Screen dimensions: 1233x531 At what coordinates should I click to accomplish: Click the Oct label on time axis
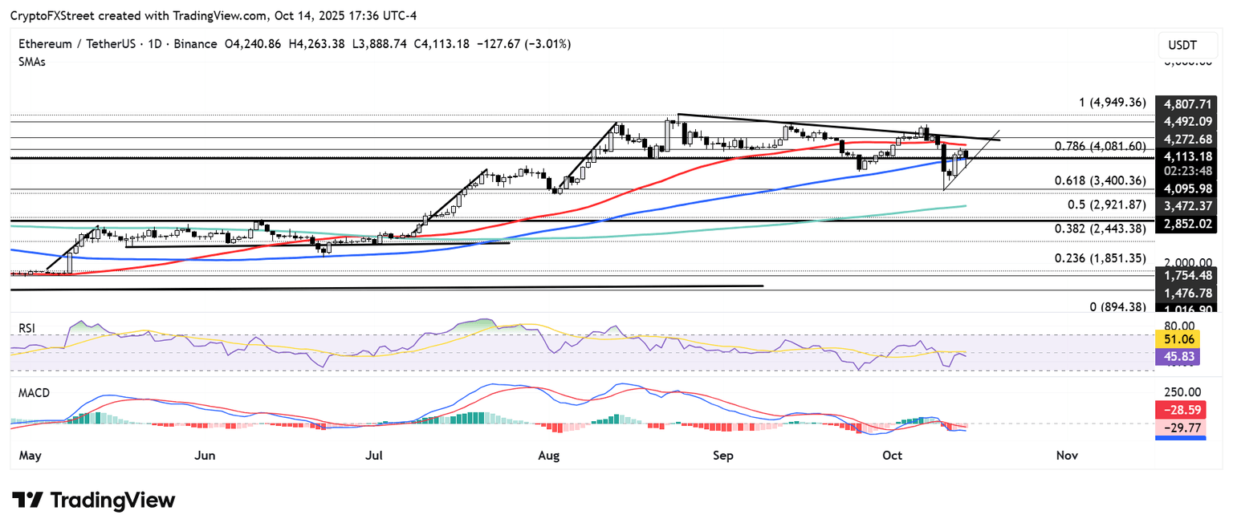point(892,456)
